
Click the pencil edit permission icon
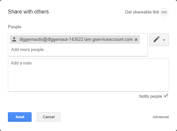157,39
